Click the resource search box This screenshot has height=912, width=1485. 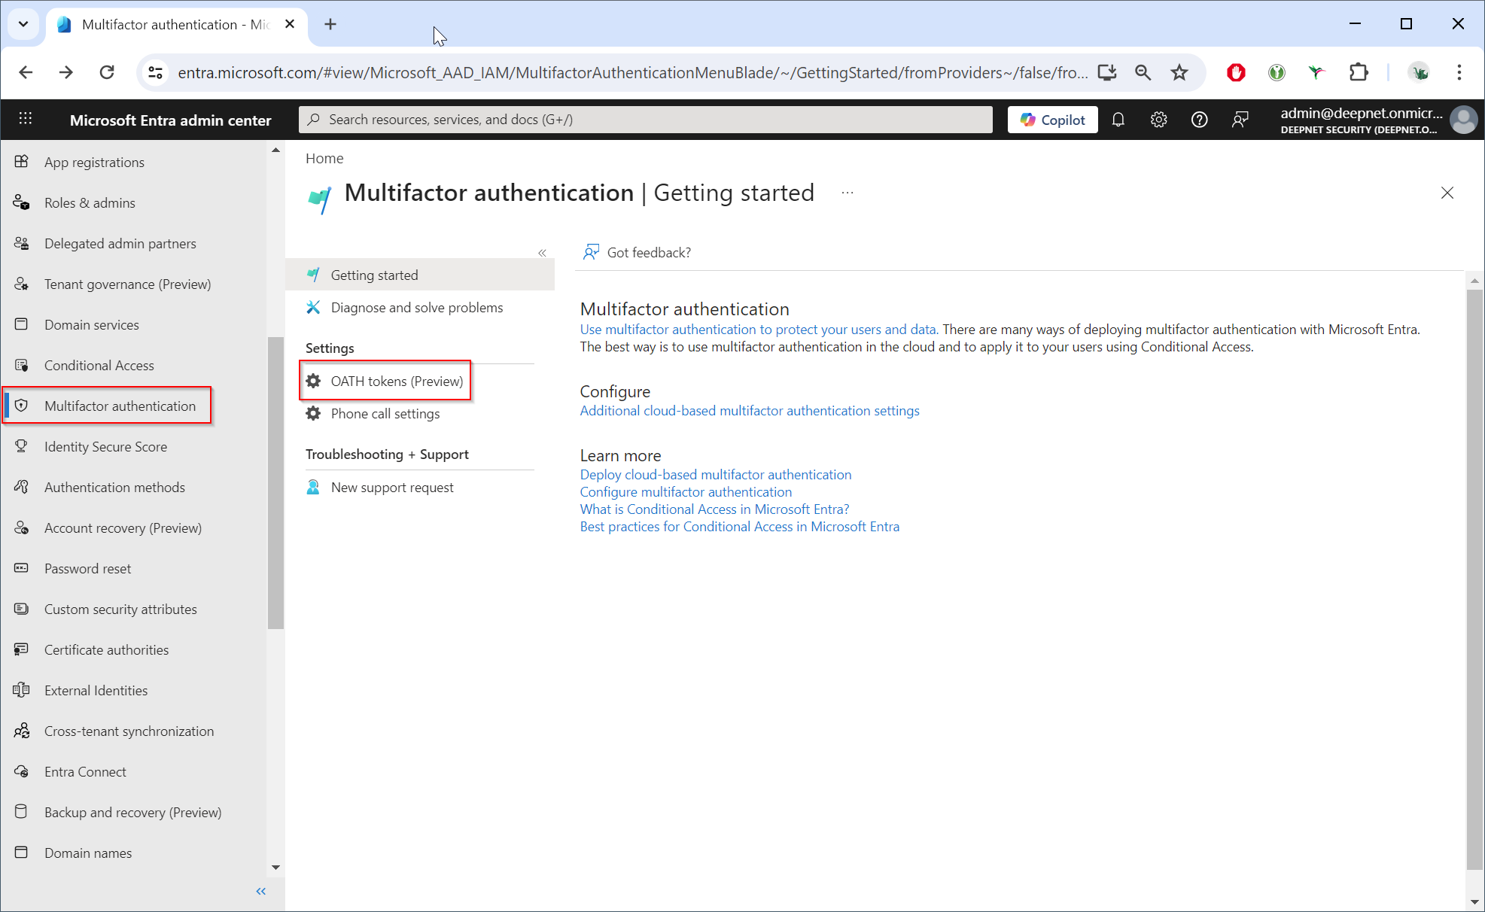pyautogui.click(x=645, y=120)
